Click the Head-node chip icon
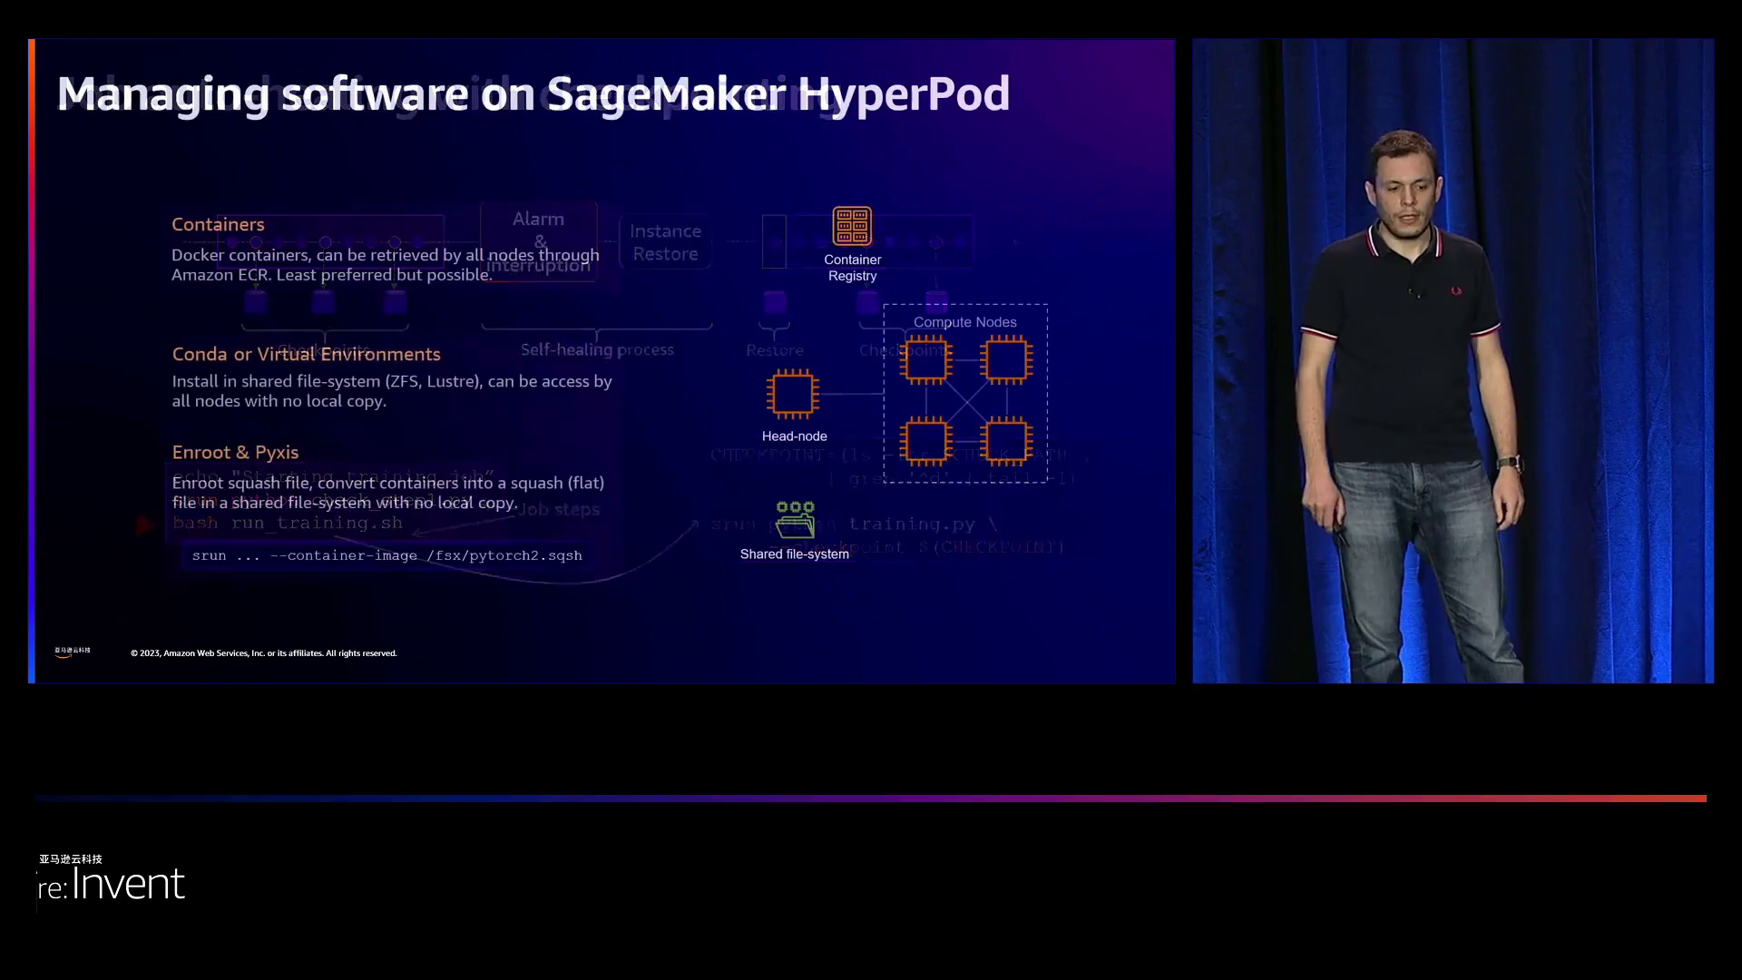1742x980 pixels. [793, 394]
